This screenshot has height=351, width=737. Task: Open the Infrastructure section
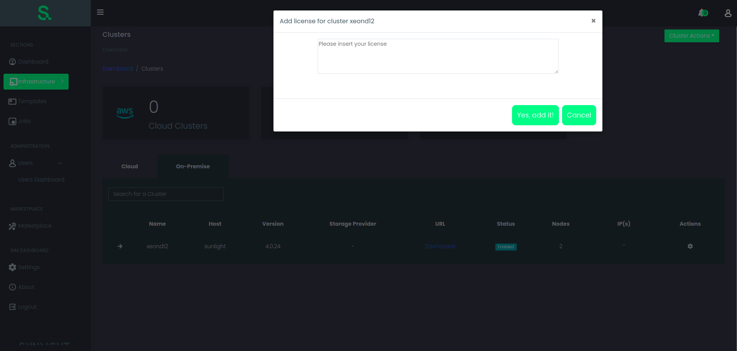coord(36,81)
